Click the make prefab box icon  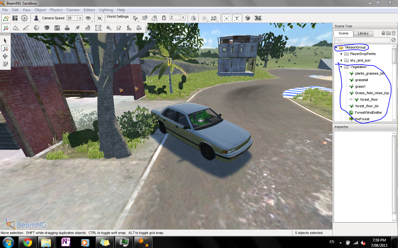248,18
